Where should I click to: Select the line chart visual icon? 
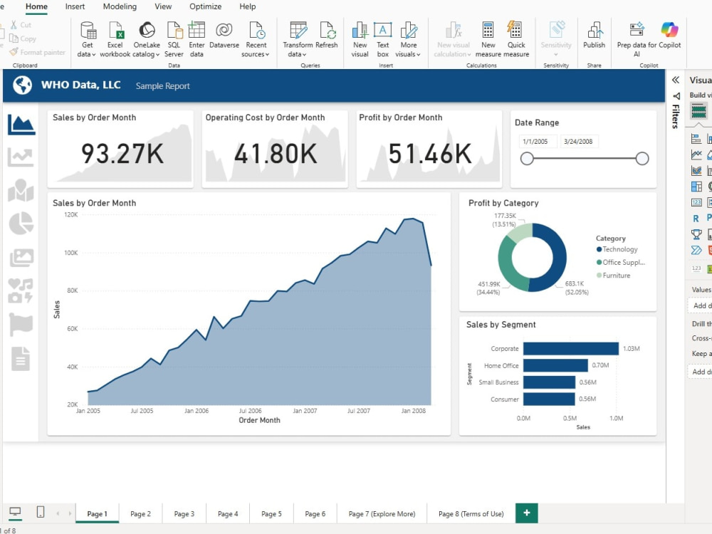(x=696, y=155)
